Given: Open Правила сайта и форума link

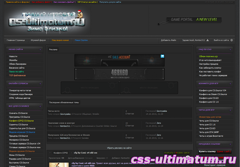Looking at the screenshot, I should [x=17, y=2].
